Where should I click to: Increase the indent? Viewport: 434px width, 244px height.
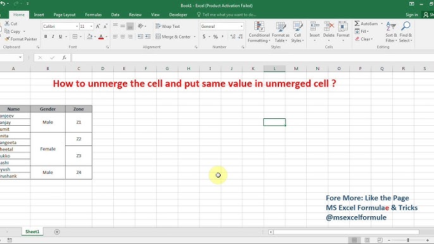point(148,37)
